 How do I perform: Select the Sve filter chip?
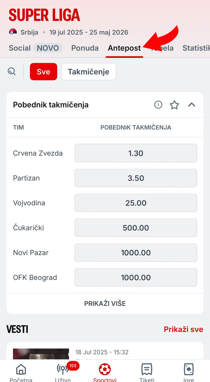point(43,72)
